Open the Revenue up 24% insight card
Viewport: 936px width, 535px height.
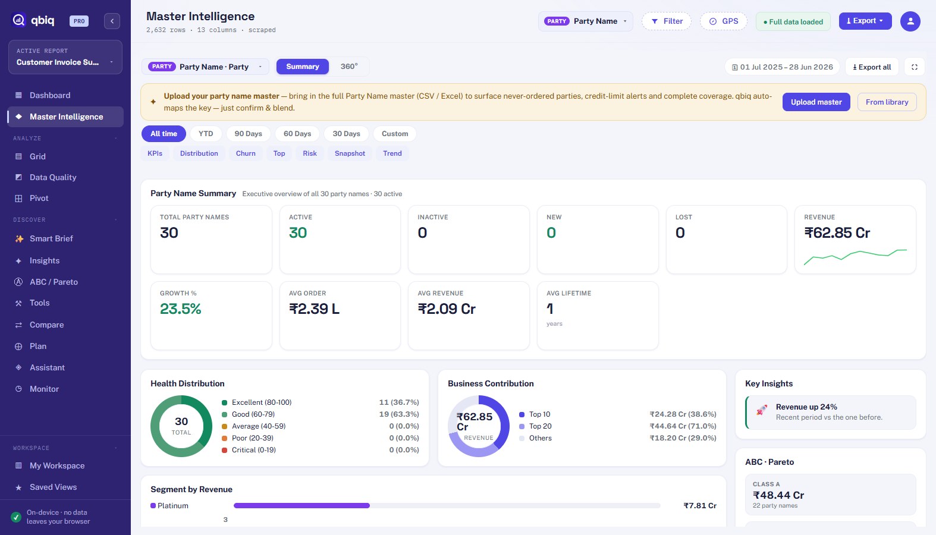click(x=831, y=413)
